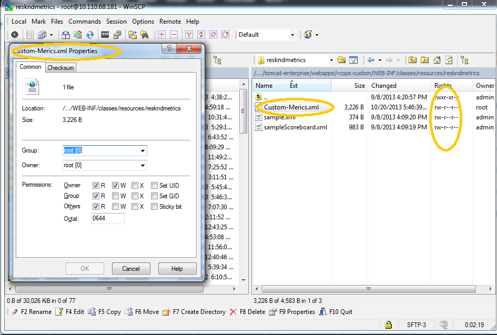Navigate back in remote panel
Viewport: 497px width, 335px height.
[371, 60]
